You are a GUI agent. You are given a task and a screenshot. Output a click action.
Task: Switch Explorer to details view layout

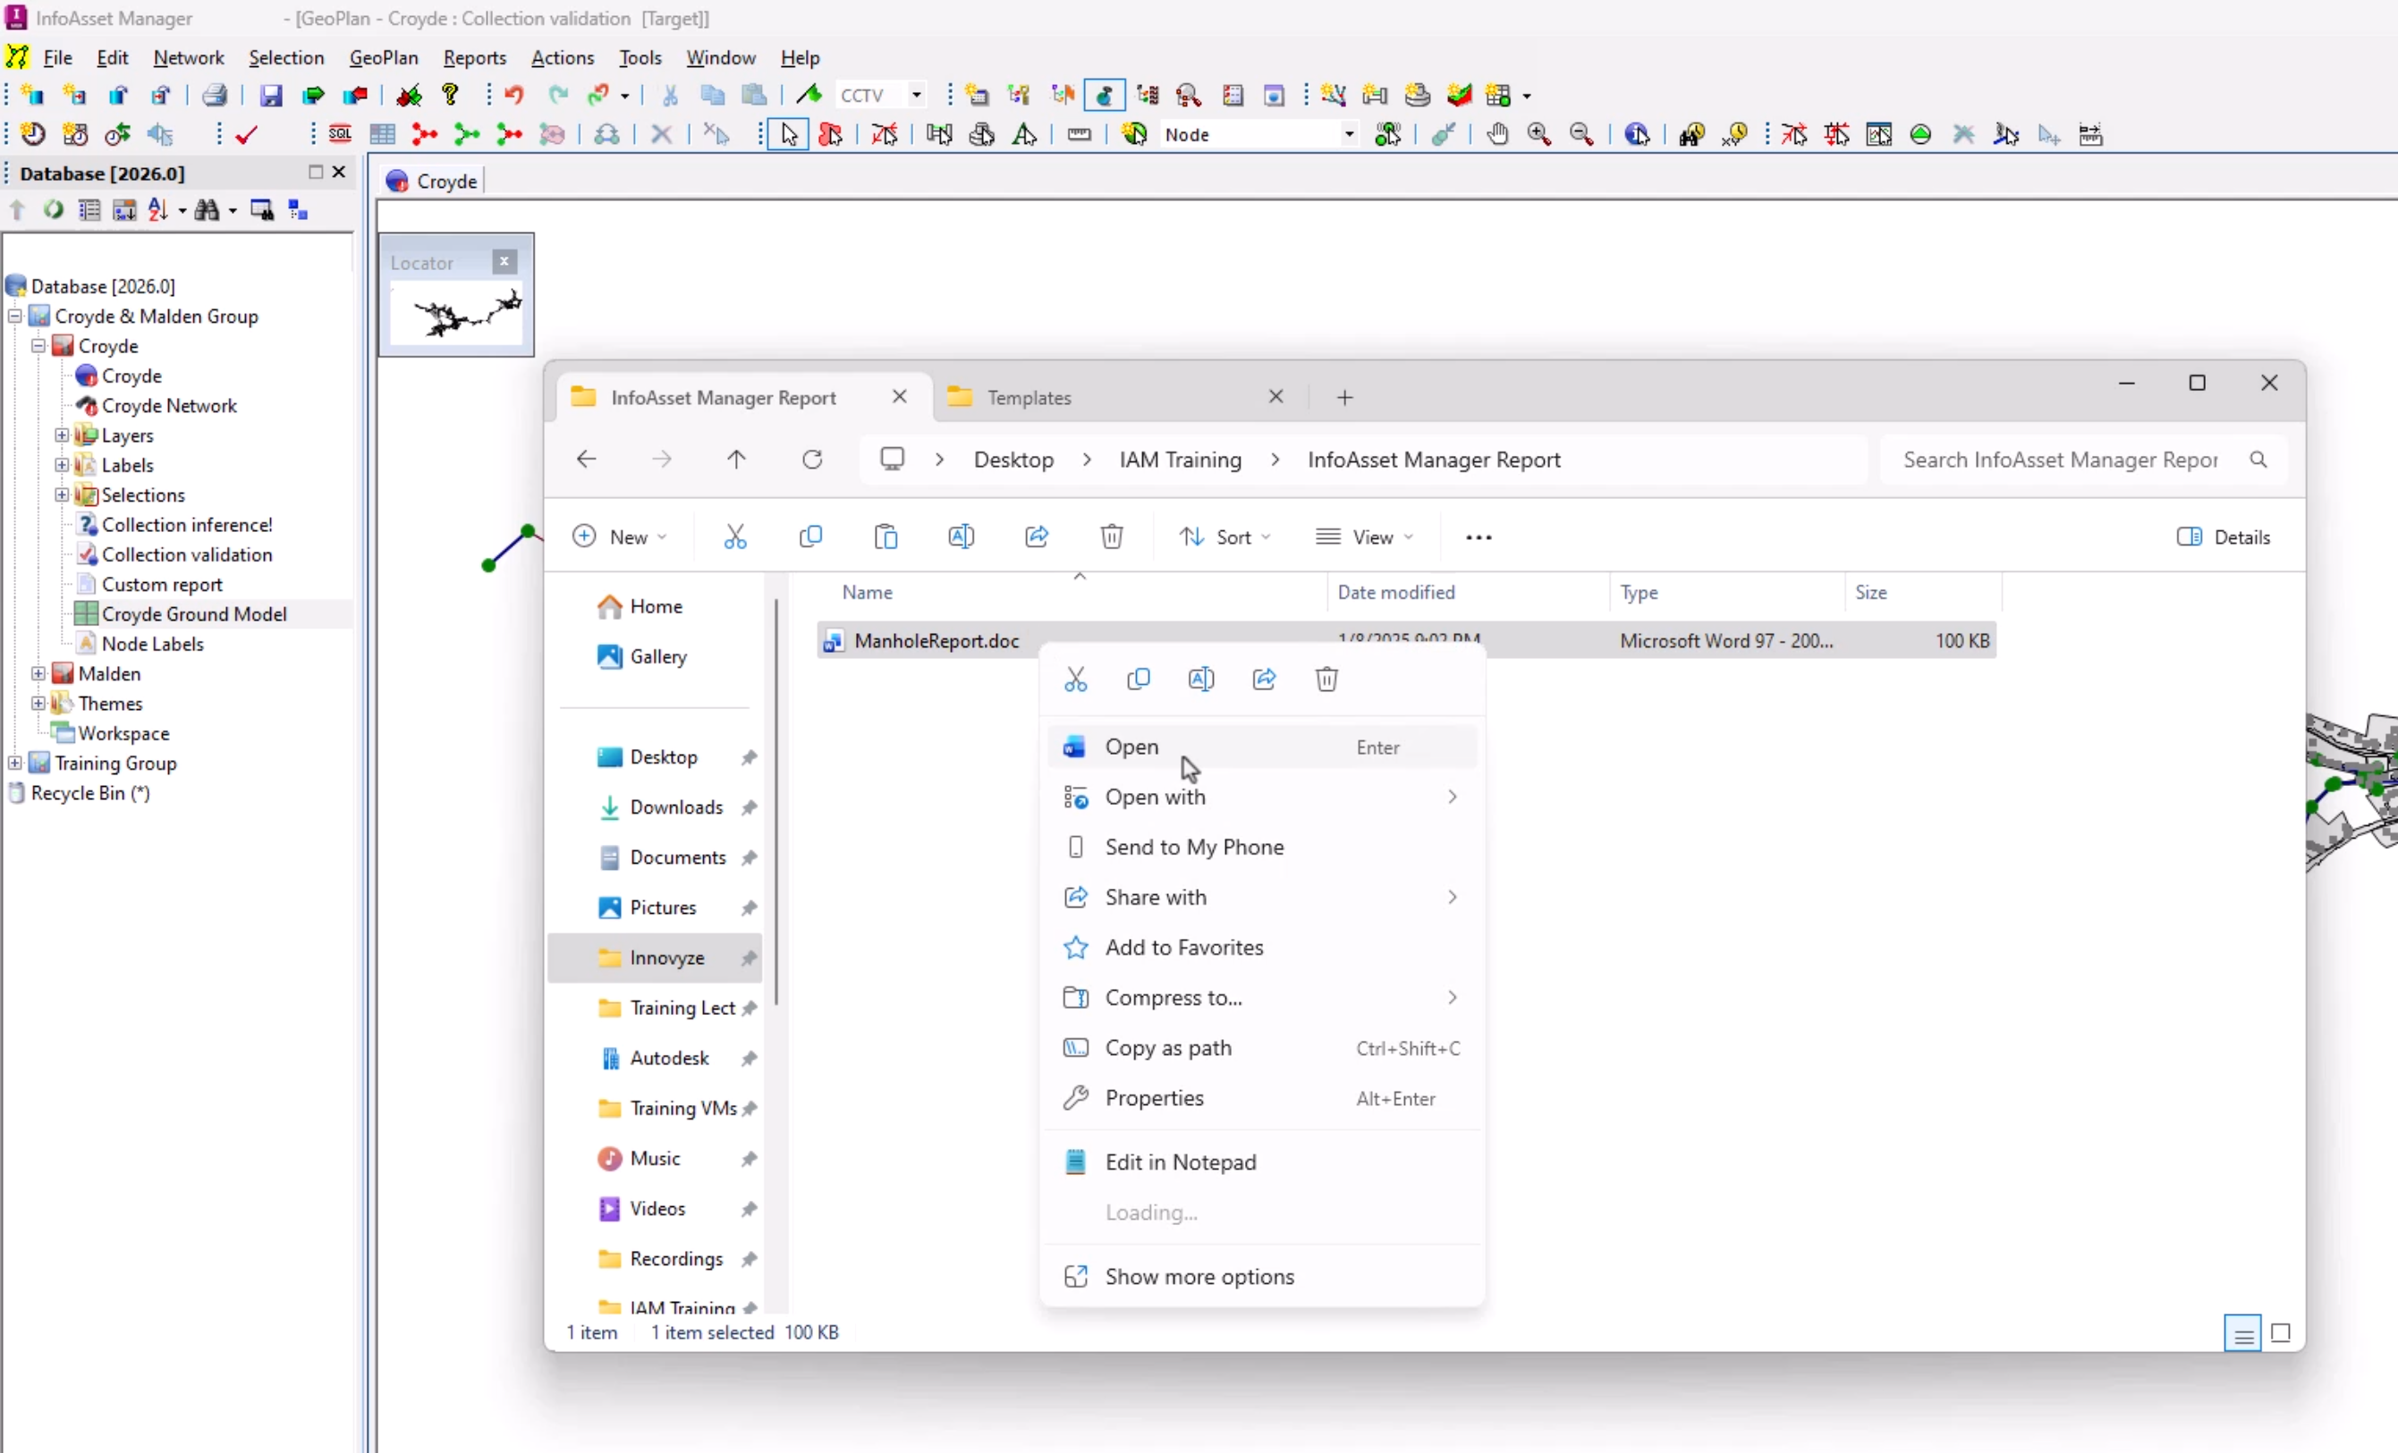pyautogui.click(x=2241, y=1332)
